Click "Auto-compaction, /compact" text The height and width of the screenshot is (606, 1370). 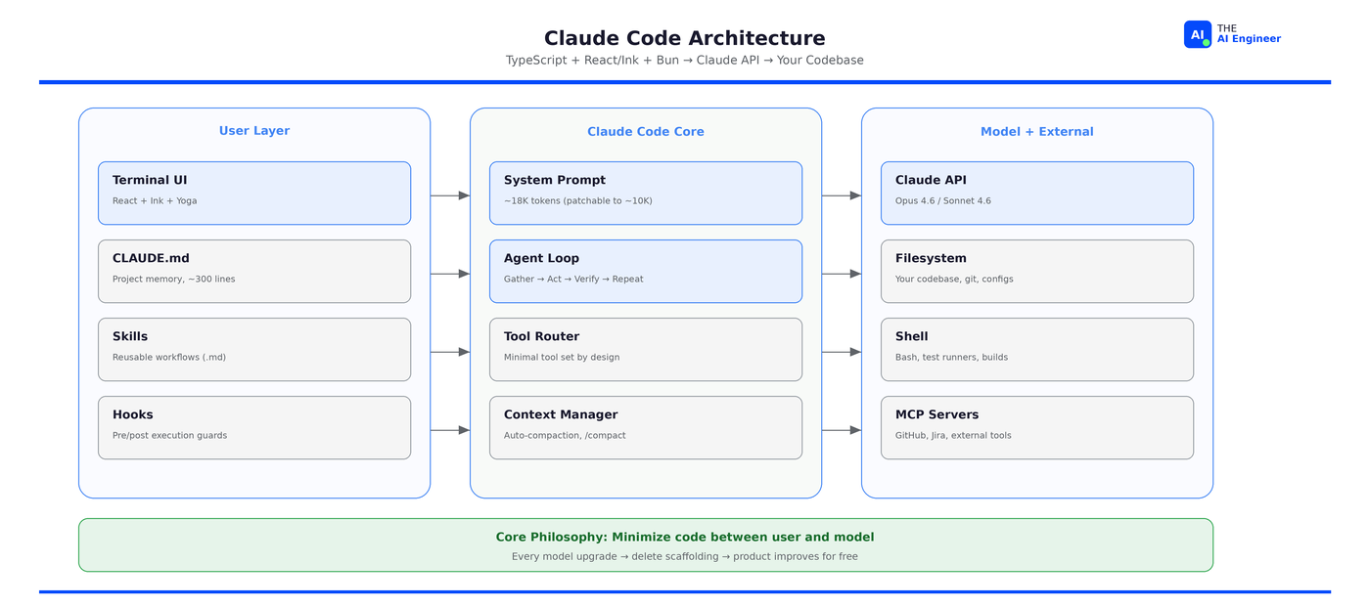(x=565, y=436)
